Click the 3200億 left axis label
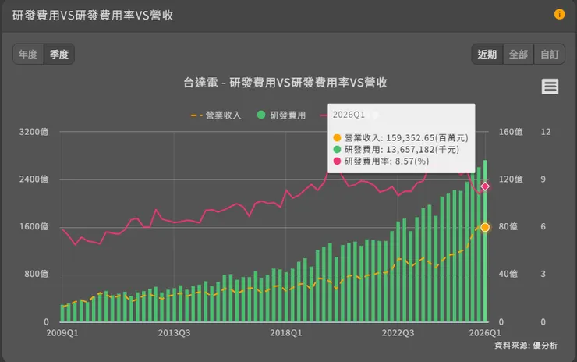This screenshot has width=577, height=362. click(34, 132)
